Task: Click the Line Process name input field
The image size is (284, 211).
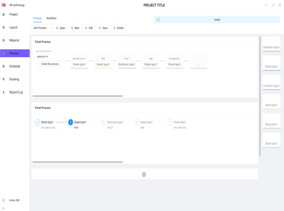Action: (49, 56)
